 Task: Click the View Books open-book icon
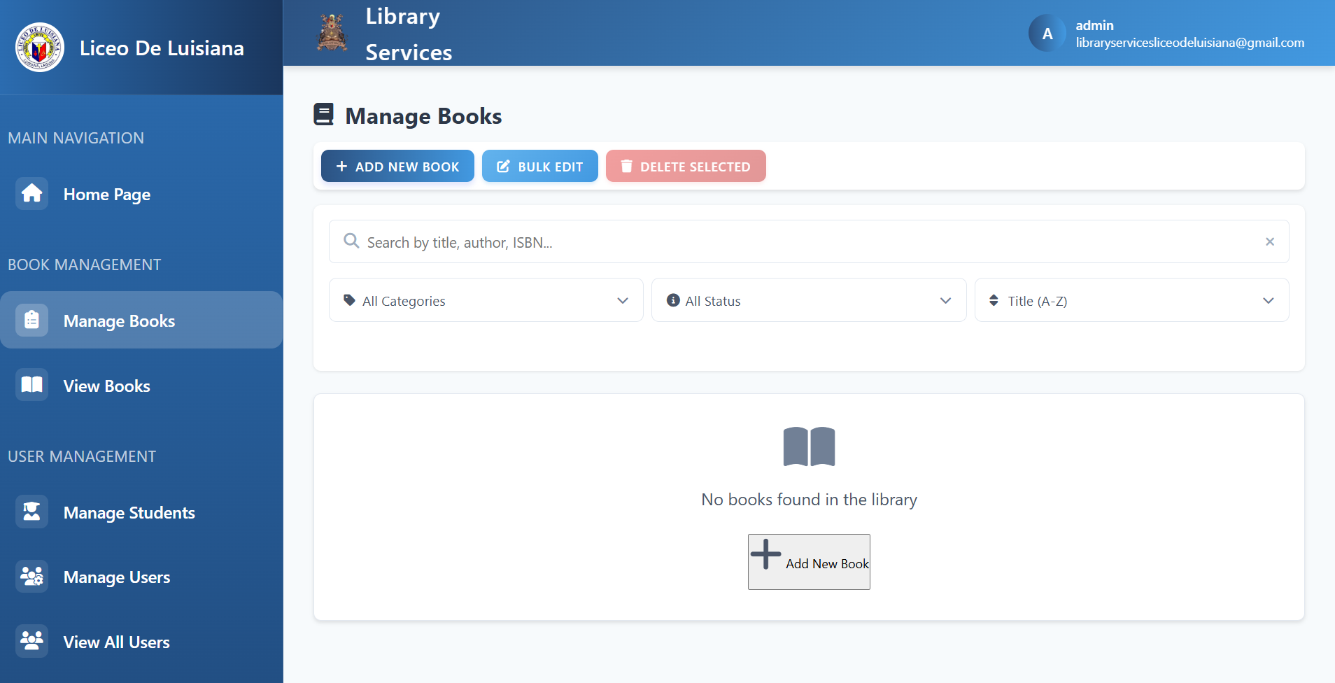pos(31,384)
